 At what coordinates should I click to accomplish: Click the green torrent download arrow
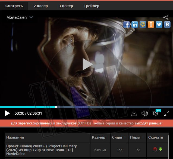tap(160, 149)
